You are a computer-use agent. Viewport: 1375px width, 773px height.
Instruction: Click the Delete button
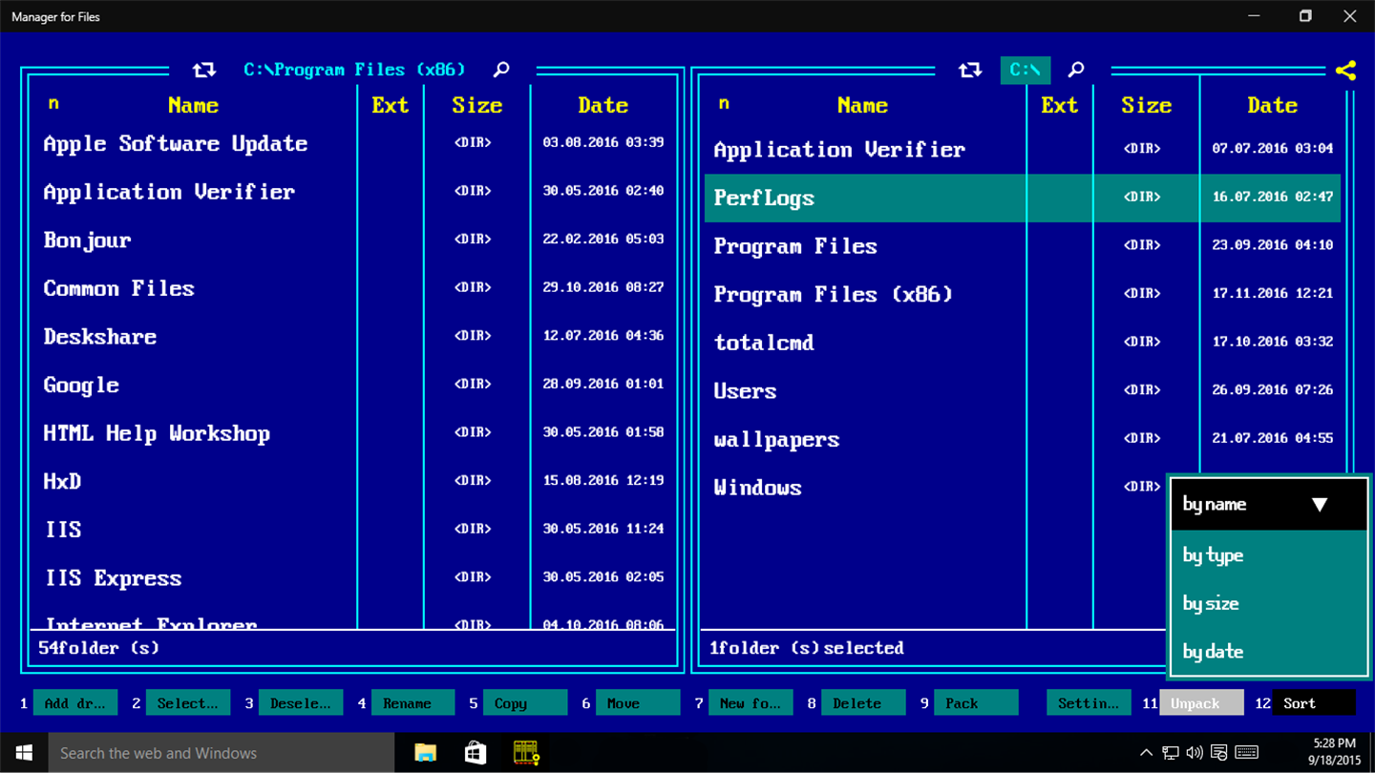click(x=863, y=702)
